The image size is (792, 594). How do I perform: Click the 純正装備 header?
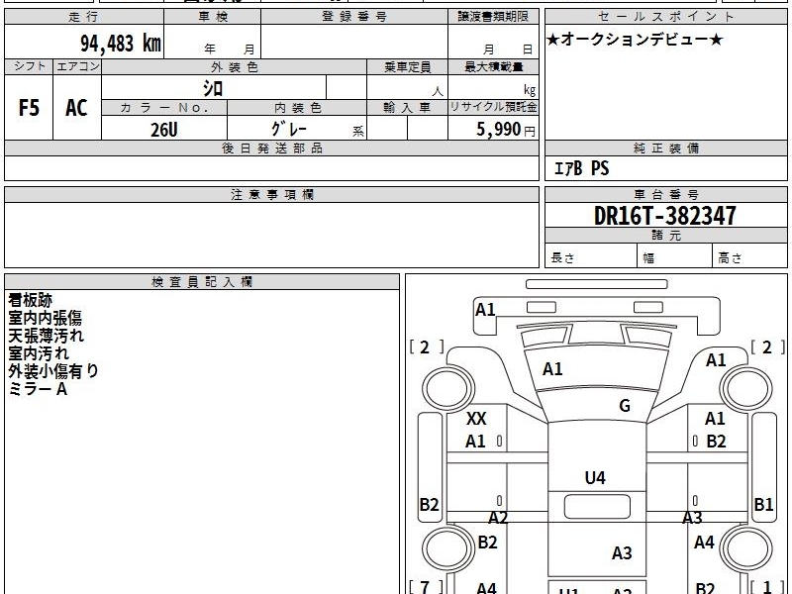[x=665, y=148]
